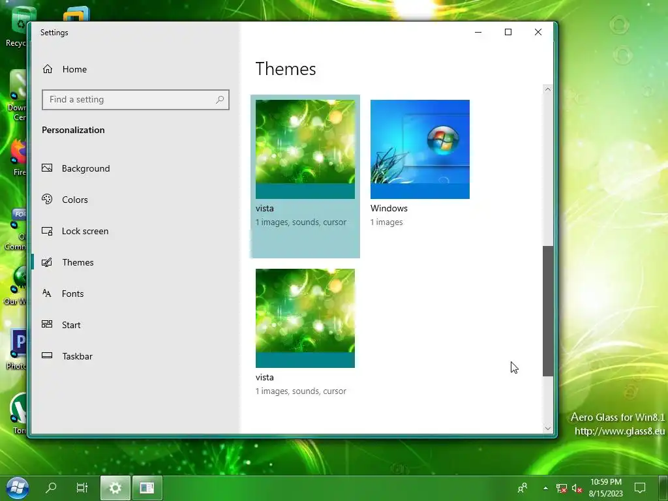
Task: Click the vertical scrollbar thumb in Themes
Action: tap(548, 311)
